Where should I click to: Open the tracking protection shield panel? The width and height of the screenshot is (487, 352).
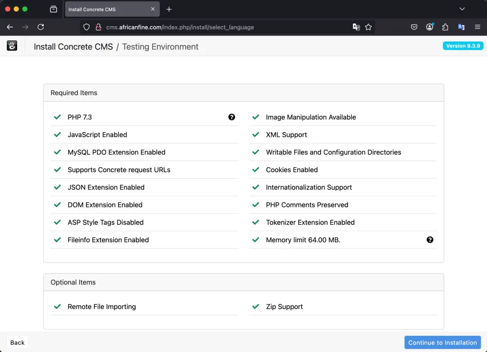86,27
